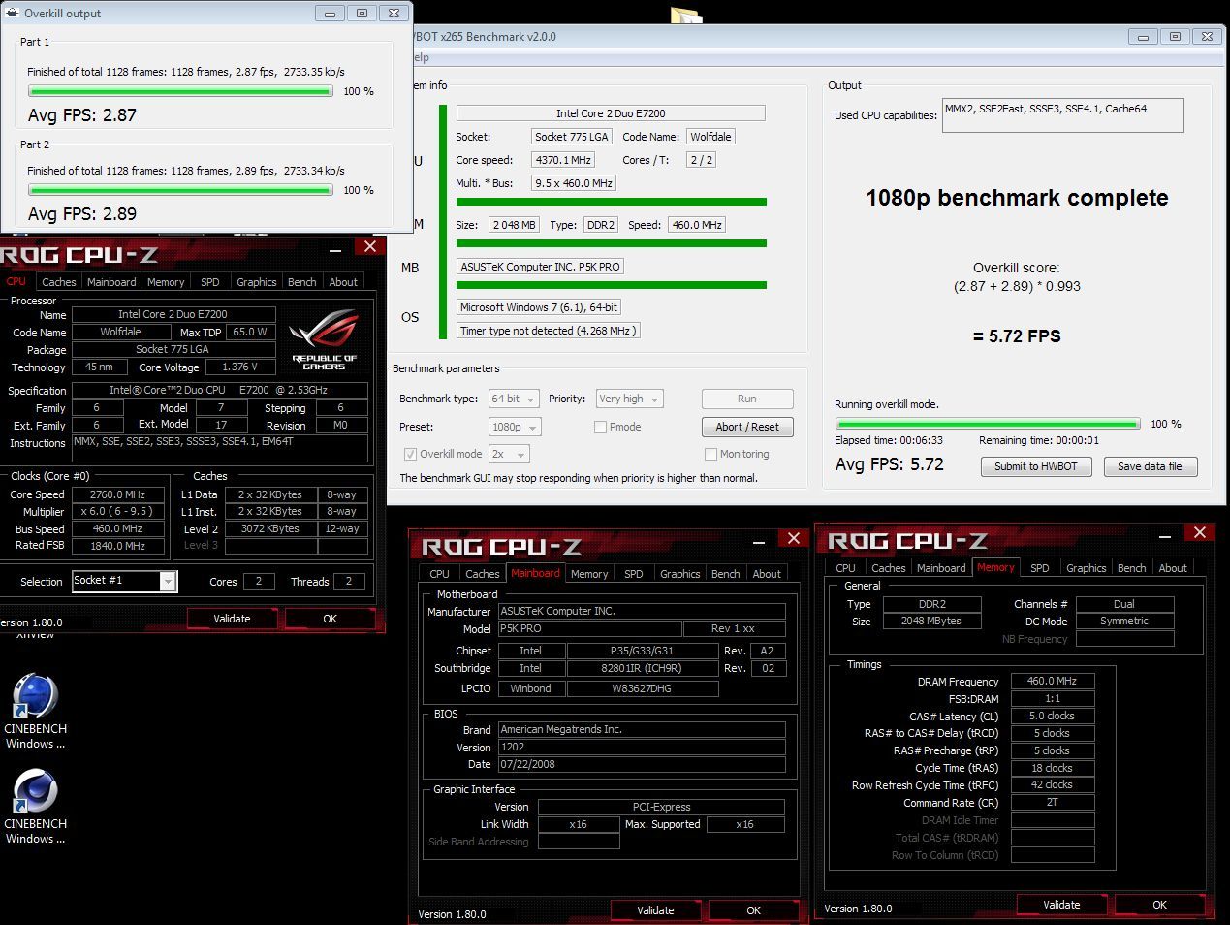The image size is (1230, 925).
Task: Click the ASUSTeK Computer INC. P5K PRO field
Action: (x=541, y=267)
